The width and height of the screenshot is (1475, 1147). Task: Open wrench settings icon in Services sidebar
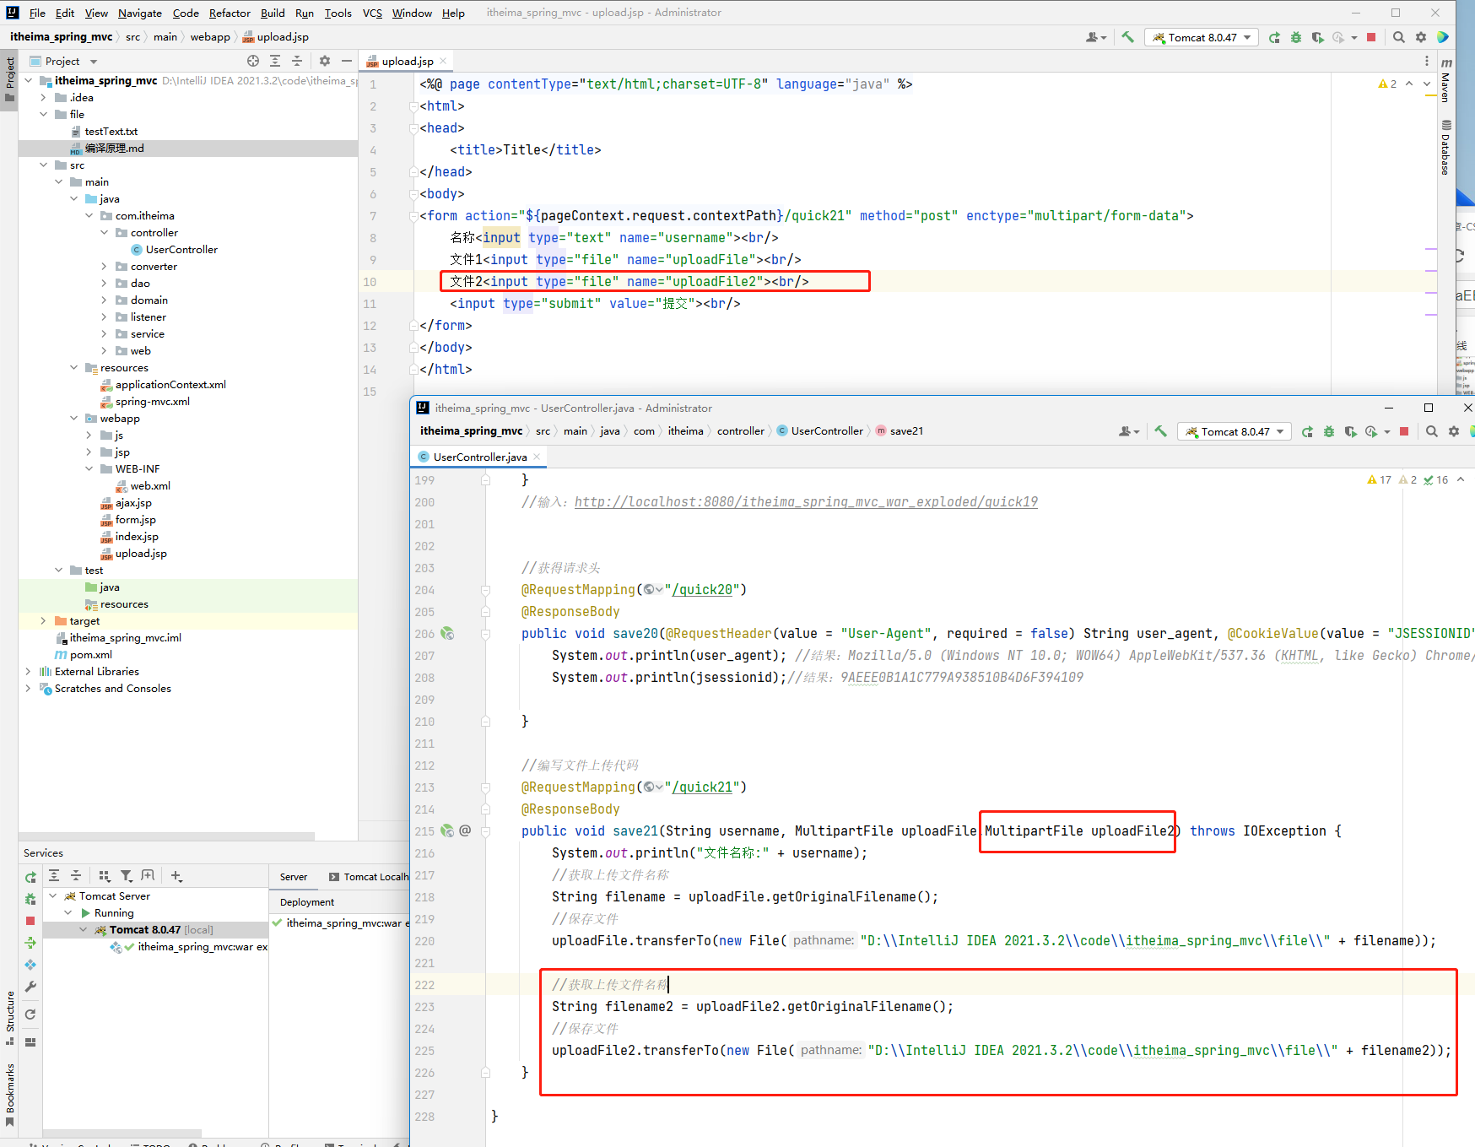click(x=30, y=987)
